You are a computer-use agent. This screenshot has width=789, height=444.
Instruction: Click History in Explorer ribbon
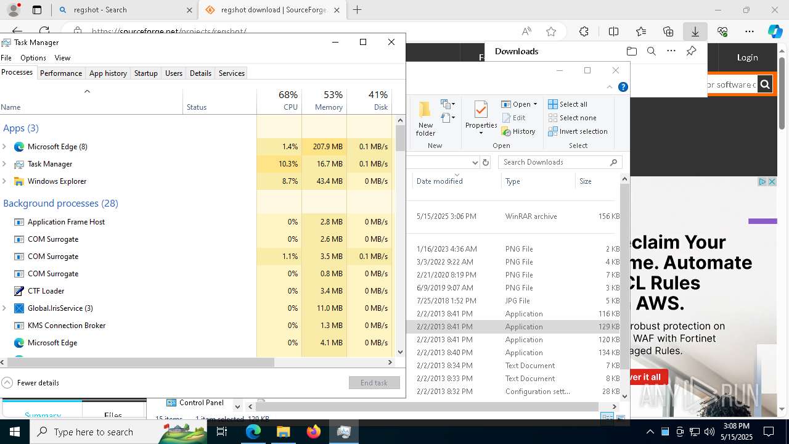point(518,131)
